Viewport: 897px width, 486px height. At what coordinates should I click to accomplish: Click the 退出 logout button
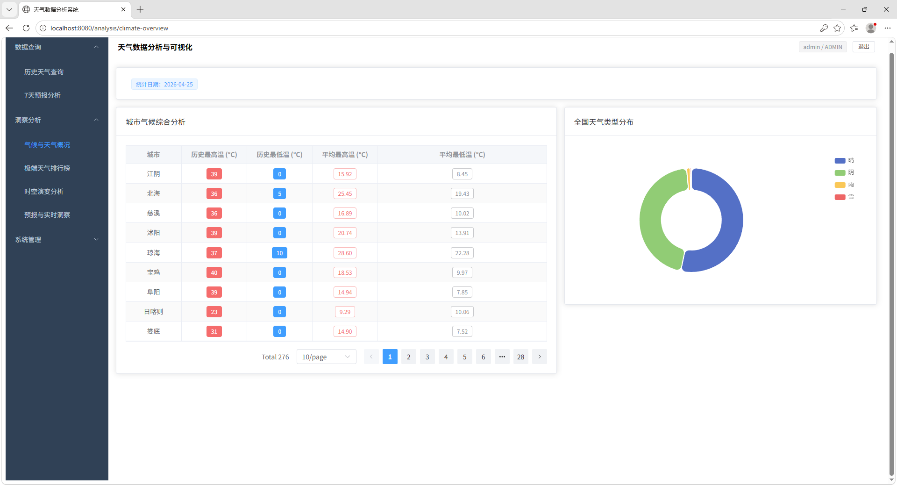click(x=863, y=47)
